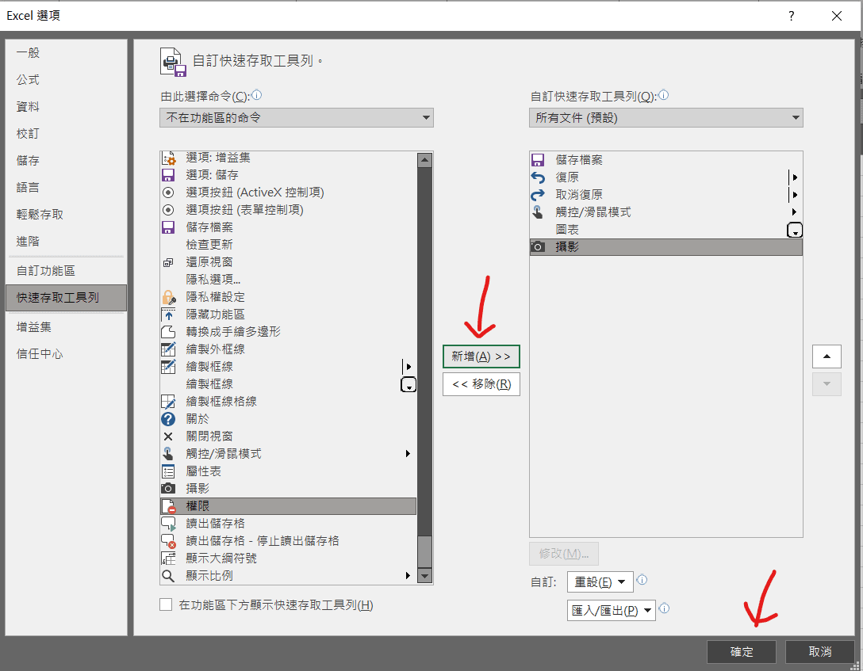
Task: Select 儲存檔案 icon in the left command list
Action: click(x=168, y=227)
